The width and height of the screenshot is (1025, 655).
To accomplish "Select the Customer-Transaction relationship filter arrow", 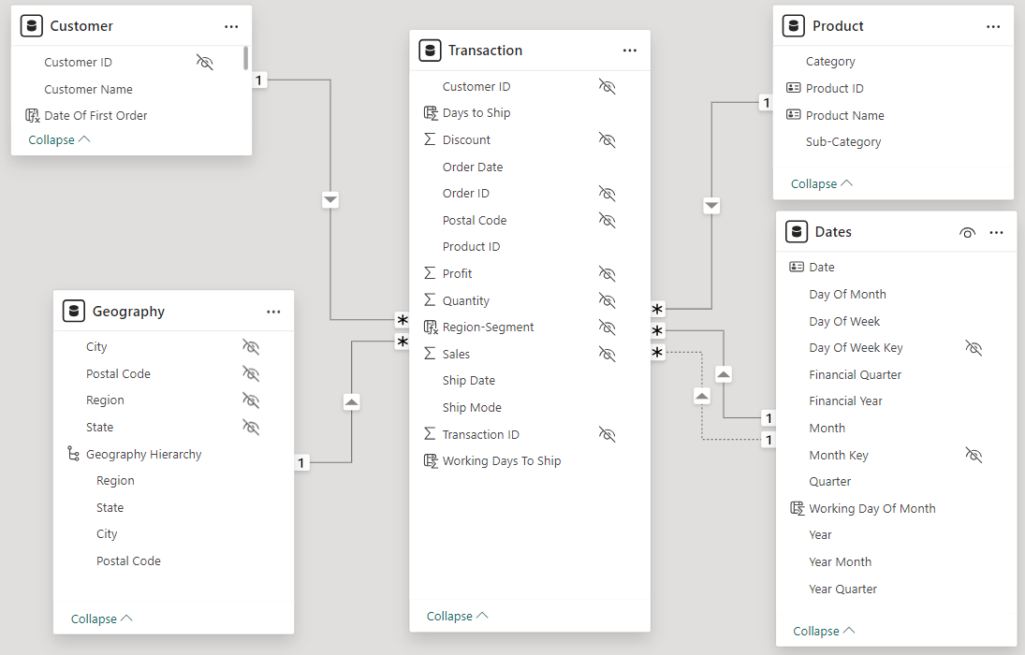I will [330, 199].
